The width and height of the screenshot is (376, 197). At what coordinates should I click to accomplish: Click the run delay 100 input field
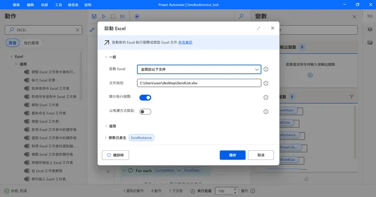click(x=225, y=191)
